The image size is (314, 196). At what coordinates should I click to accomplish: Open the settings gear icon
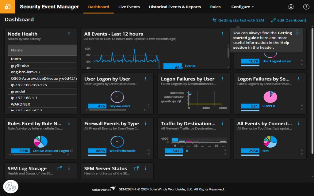pyautogui.click(x=291, y=7)
